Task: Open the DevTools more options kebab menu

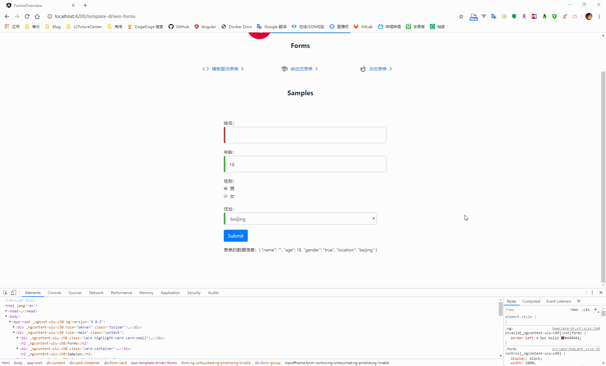Action: pyautogui.click(x=592, y=292)
